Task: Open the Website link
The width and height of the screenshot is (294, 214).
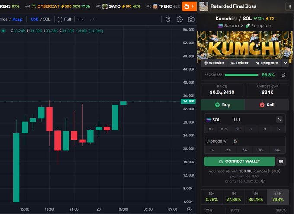Action: click(214, 63)
